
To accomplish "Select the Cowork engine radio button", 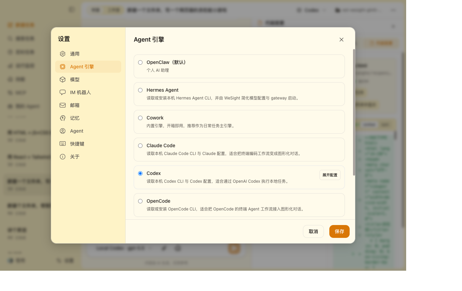I will pos(140,118).
